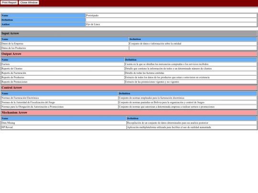Click definition 'Conjunto de normas empleadas para la facturación electrónica'
This screenshot has height=193, width=258.
pyautogui.click(x=188, y=98)
